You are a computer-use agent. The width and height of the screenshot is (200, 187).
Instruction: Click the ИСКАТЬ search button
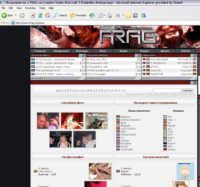coord(188,91)
